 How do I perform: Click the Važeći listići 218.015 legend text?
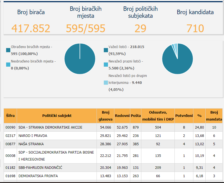(126, 50)
